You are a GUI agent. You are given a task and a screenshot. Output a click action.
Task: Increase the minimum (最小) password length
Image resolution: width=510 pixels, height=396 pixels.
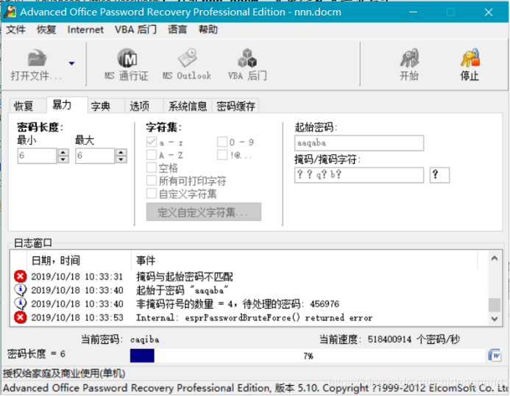click(63, 152)
